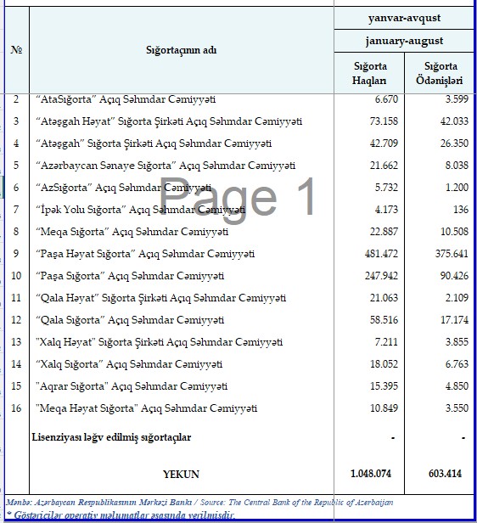Select the payment cell 4.850
Viewport: 477px width, 523px height.
(457, 386)
